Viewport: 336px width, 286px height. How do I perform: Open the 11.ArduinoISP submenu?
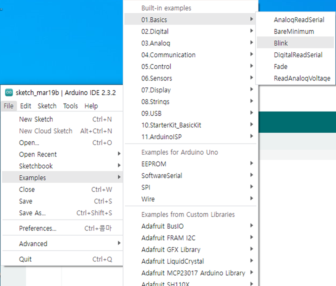(x=191, y=137)
